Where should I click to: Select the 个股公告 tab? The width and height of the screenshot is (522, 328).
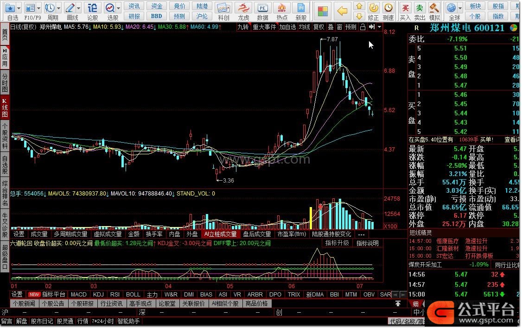coord(53,303)
